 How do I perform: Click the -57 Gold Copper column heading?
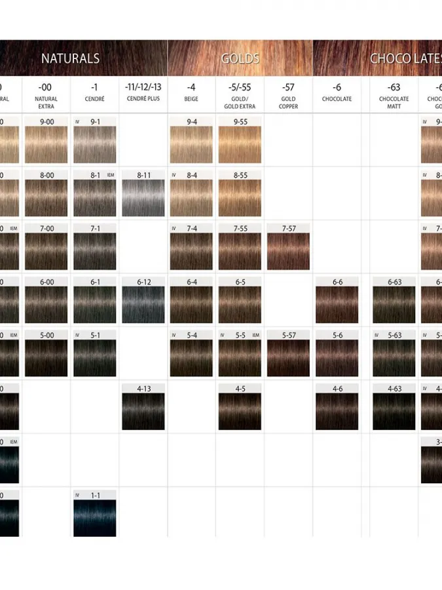click(288, 96)
